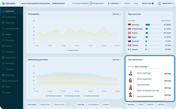The image size is (176, 109).
Task: Open Marketplace via its sidebar icon
Action: (x=3, y=63)
